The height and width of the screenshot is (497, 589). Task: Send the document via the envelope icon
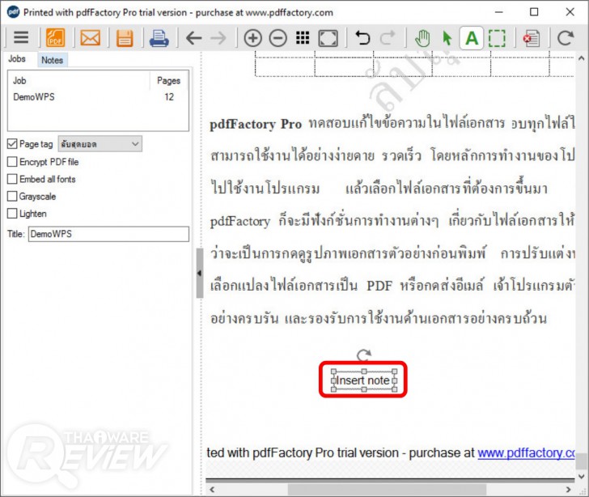(x=90, y=38)
